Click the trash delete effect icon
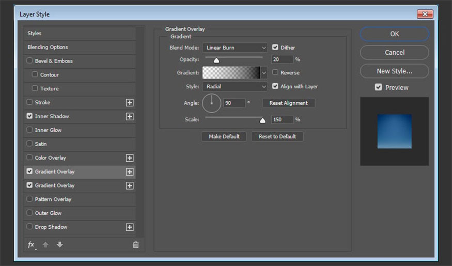This screenshot has height=266, width=452. click(x=135, y=245)
